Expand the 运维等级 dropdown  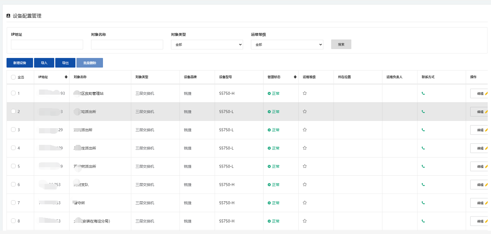tap(287, 45)
